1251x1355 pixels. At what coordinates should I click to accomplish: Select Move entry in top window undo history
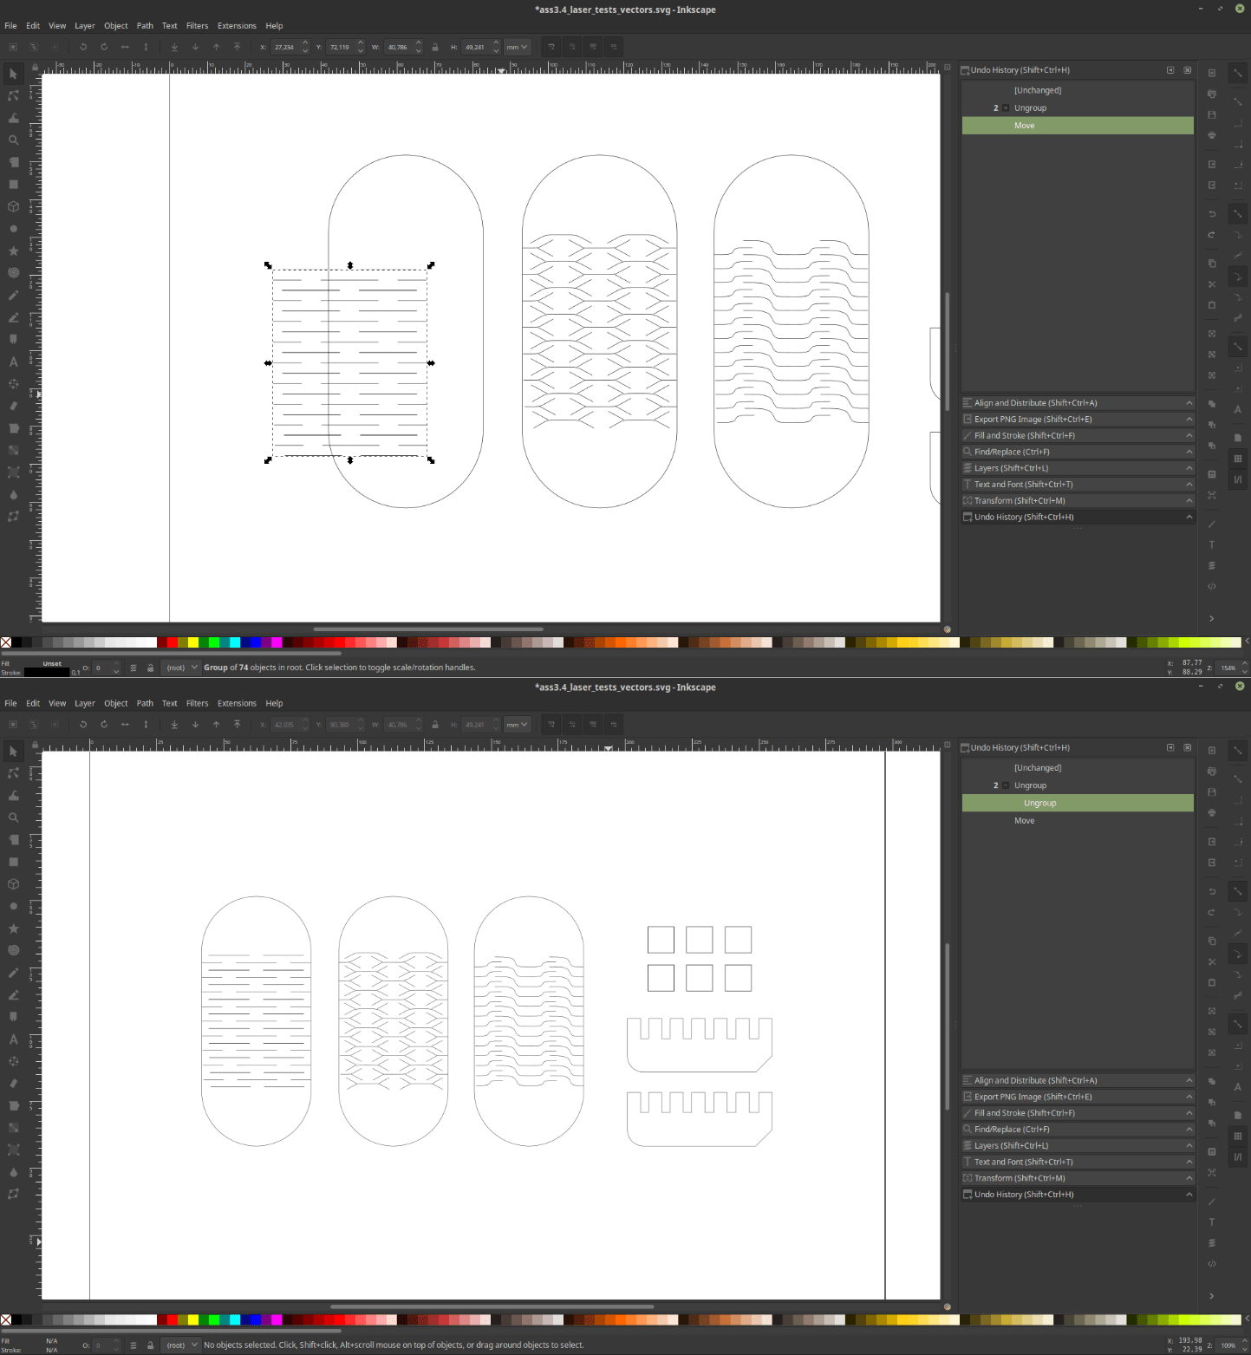point(1078,126)
